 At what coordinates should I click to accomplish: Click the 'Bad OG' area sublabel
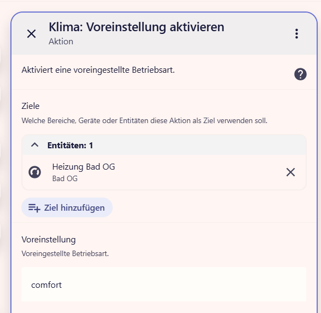tap(65, 178)
